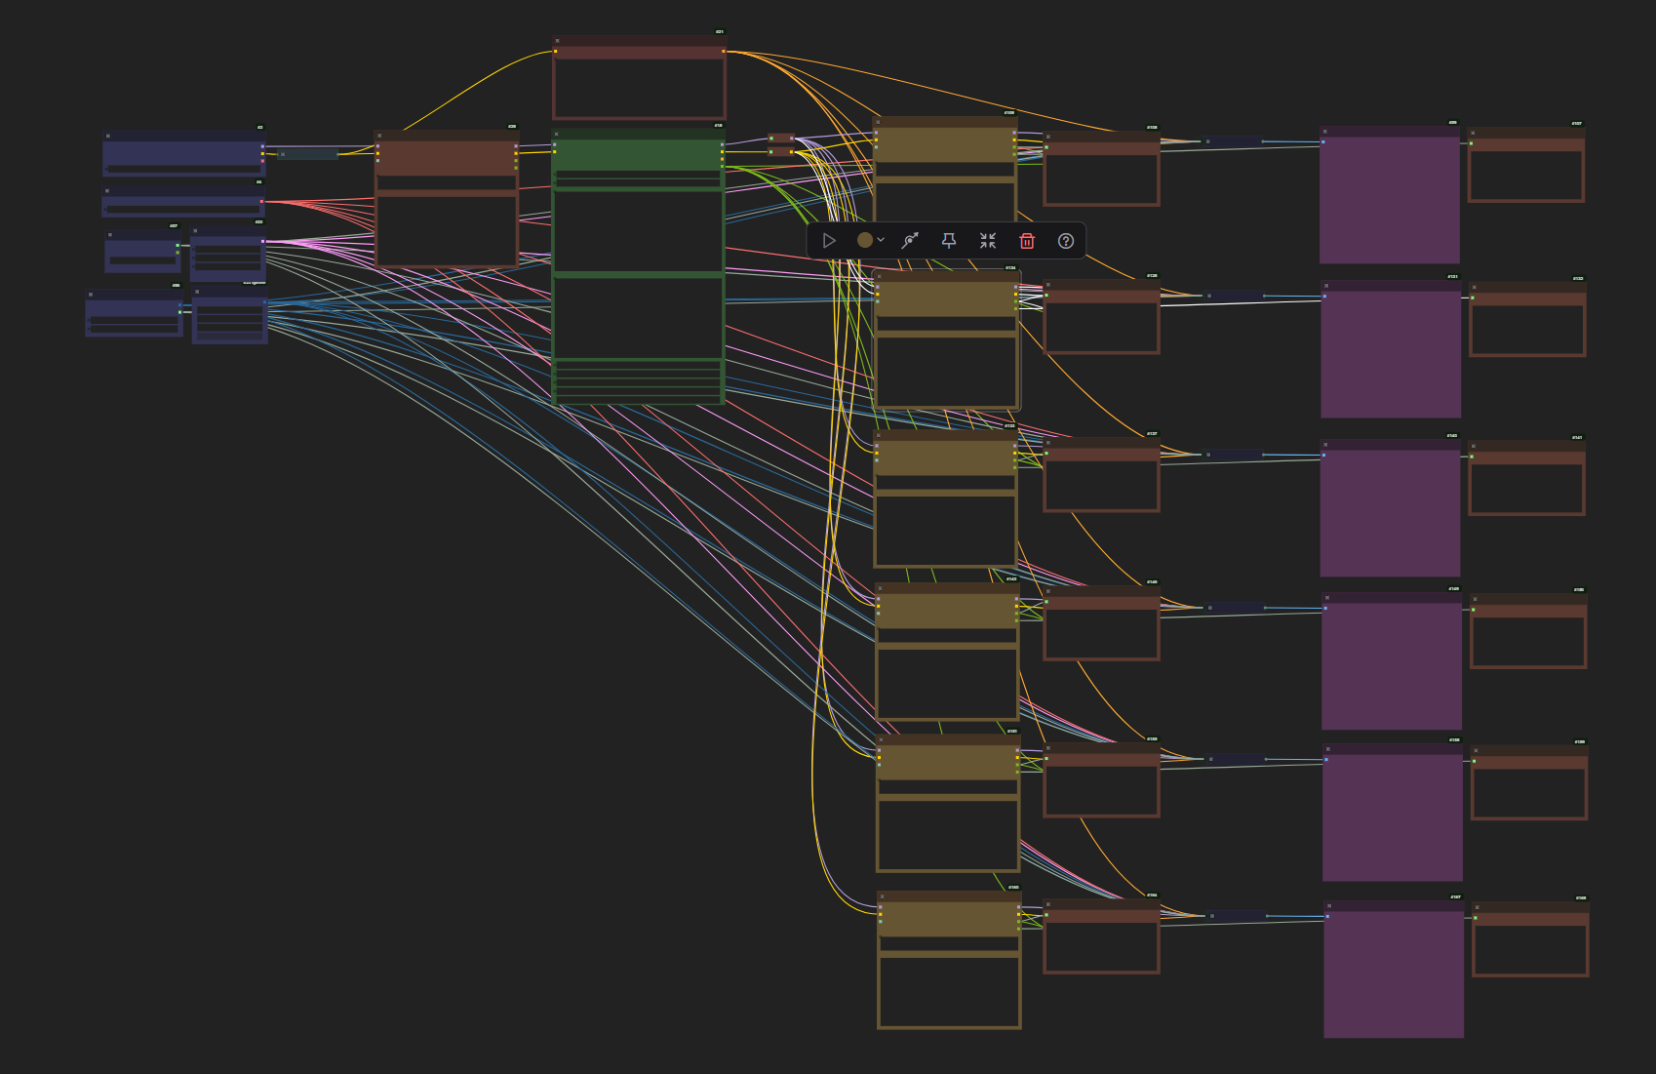Delete the selected node with the trash icon

(x=1027, y=241)
